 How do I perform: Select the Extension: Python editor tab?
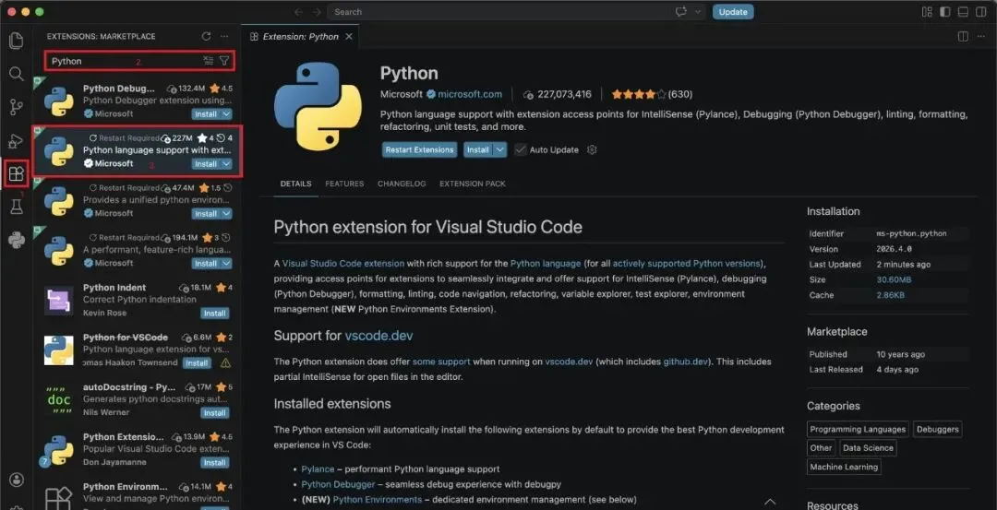(300, 37)
